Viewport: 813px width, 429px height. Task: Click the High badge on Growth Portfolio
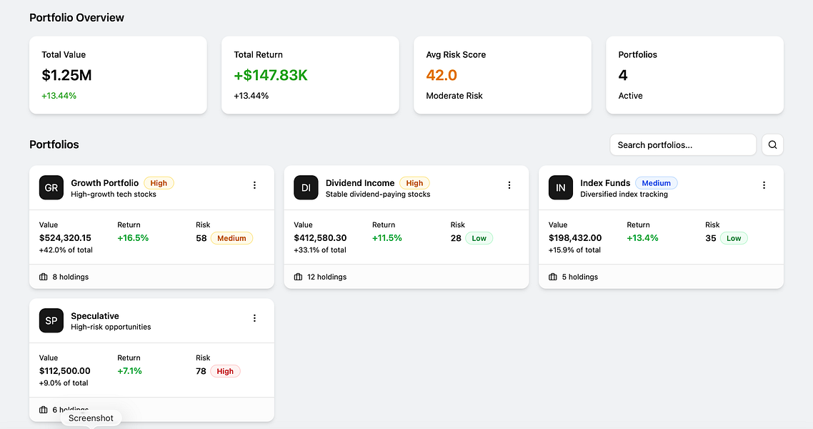159,183
